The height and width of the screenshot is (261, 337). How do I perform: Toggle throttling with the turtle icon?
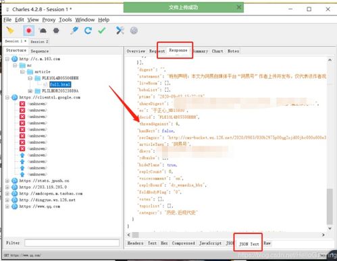(x=43, y=30)
